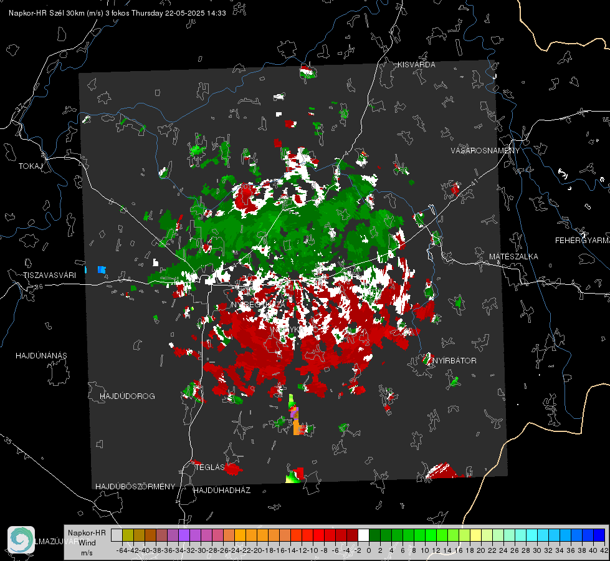Click the HAJDÚHADHÁZ city label
610x561 pixels.
click(x=222, y=490)
